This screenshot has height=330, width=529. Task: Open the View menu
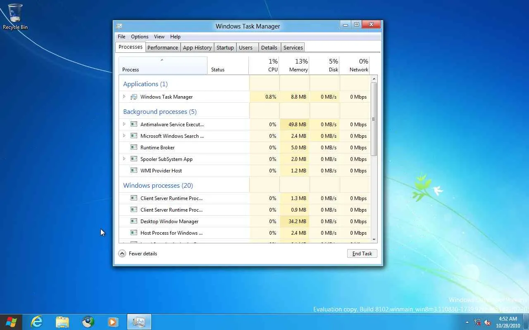coord(159,37)
